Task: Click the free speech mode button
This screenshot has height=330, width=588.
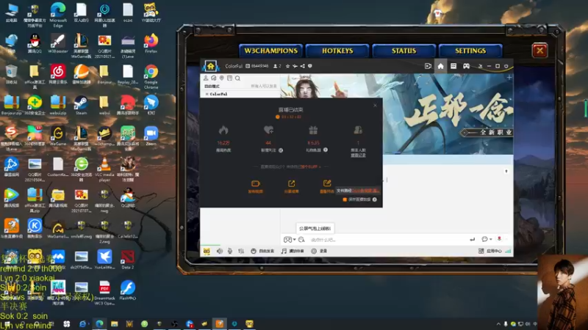Action: click(x=262, y=251)
